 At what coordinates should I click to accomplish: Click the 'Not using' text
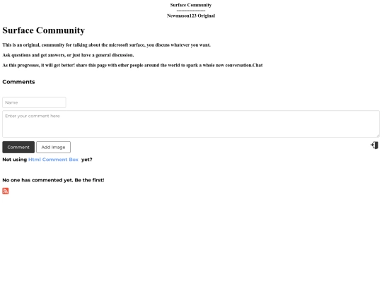[x=15, y=160]
